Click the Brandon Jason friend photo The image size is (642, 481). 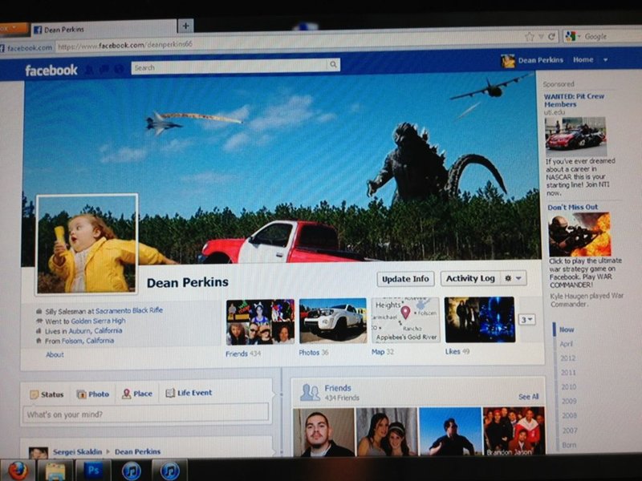click(x=514, y=431)
